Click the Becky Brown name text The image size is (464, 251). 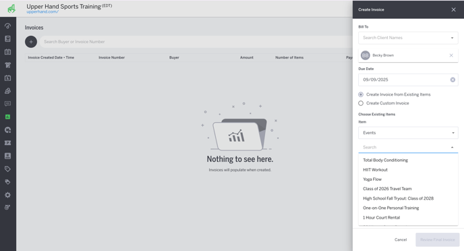click(x=383, y=55)
